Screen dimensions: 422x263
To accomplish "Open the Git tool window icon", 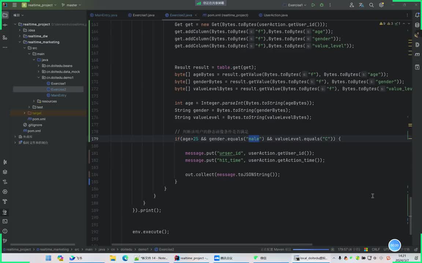I will tap(5, 241).
